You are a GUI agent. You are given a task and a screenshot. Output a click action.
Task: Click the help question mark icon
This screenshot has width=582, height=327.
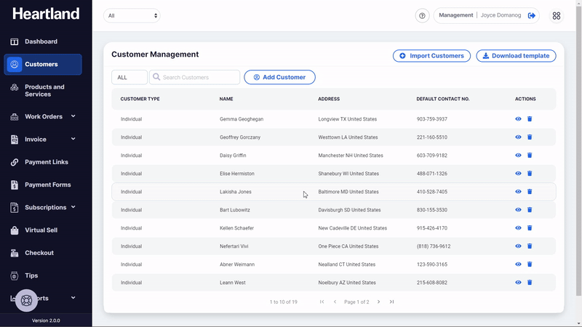pos(422,16)
